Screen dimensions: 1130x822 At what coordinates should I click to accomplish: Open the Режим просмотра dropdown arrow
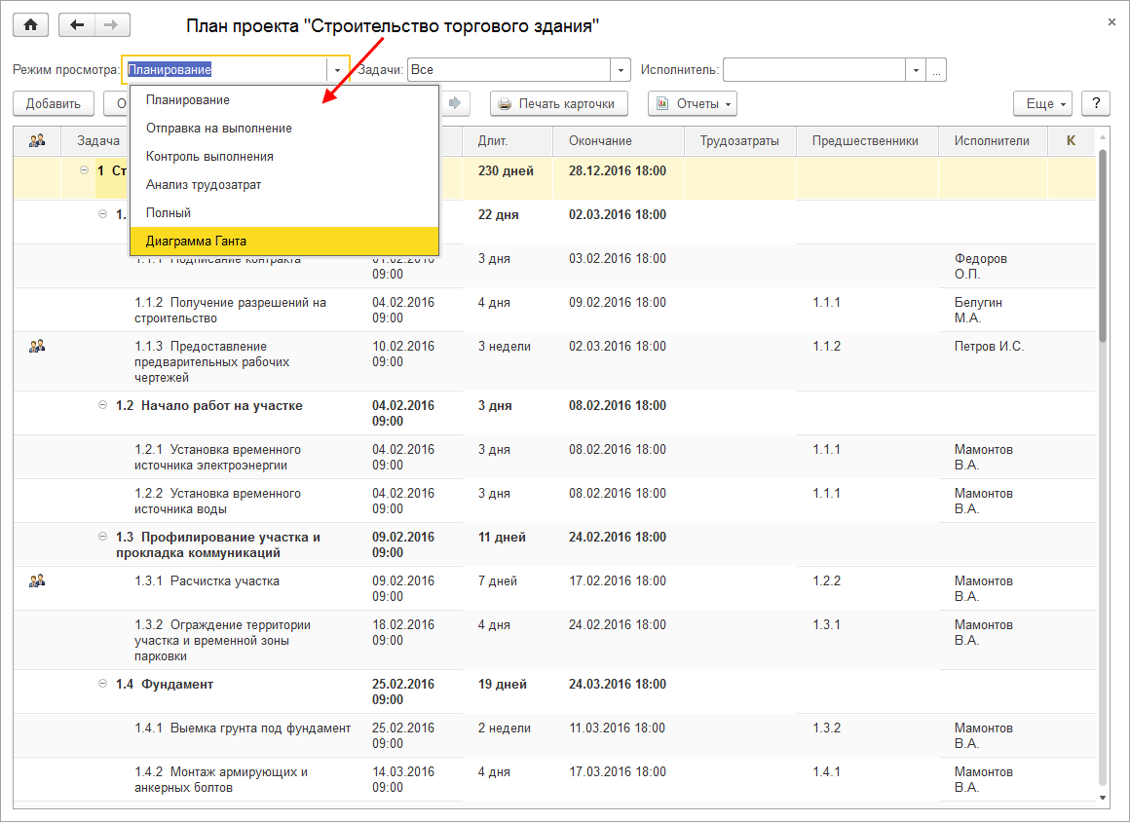click(x=337, y=70)
